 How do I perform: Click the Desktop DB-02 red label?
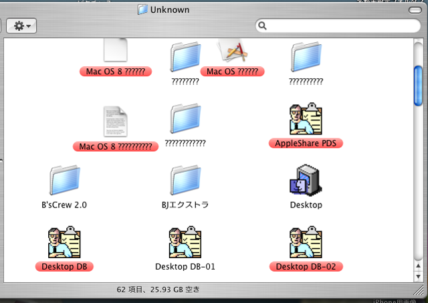[x=306, y=267]
